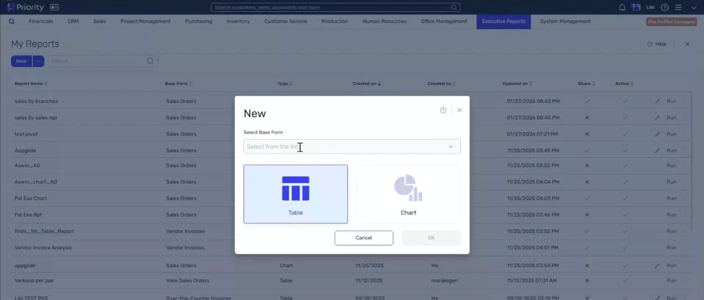Open the hamburger menu icon

[678, 7]
